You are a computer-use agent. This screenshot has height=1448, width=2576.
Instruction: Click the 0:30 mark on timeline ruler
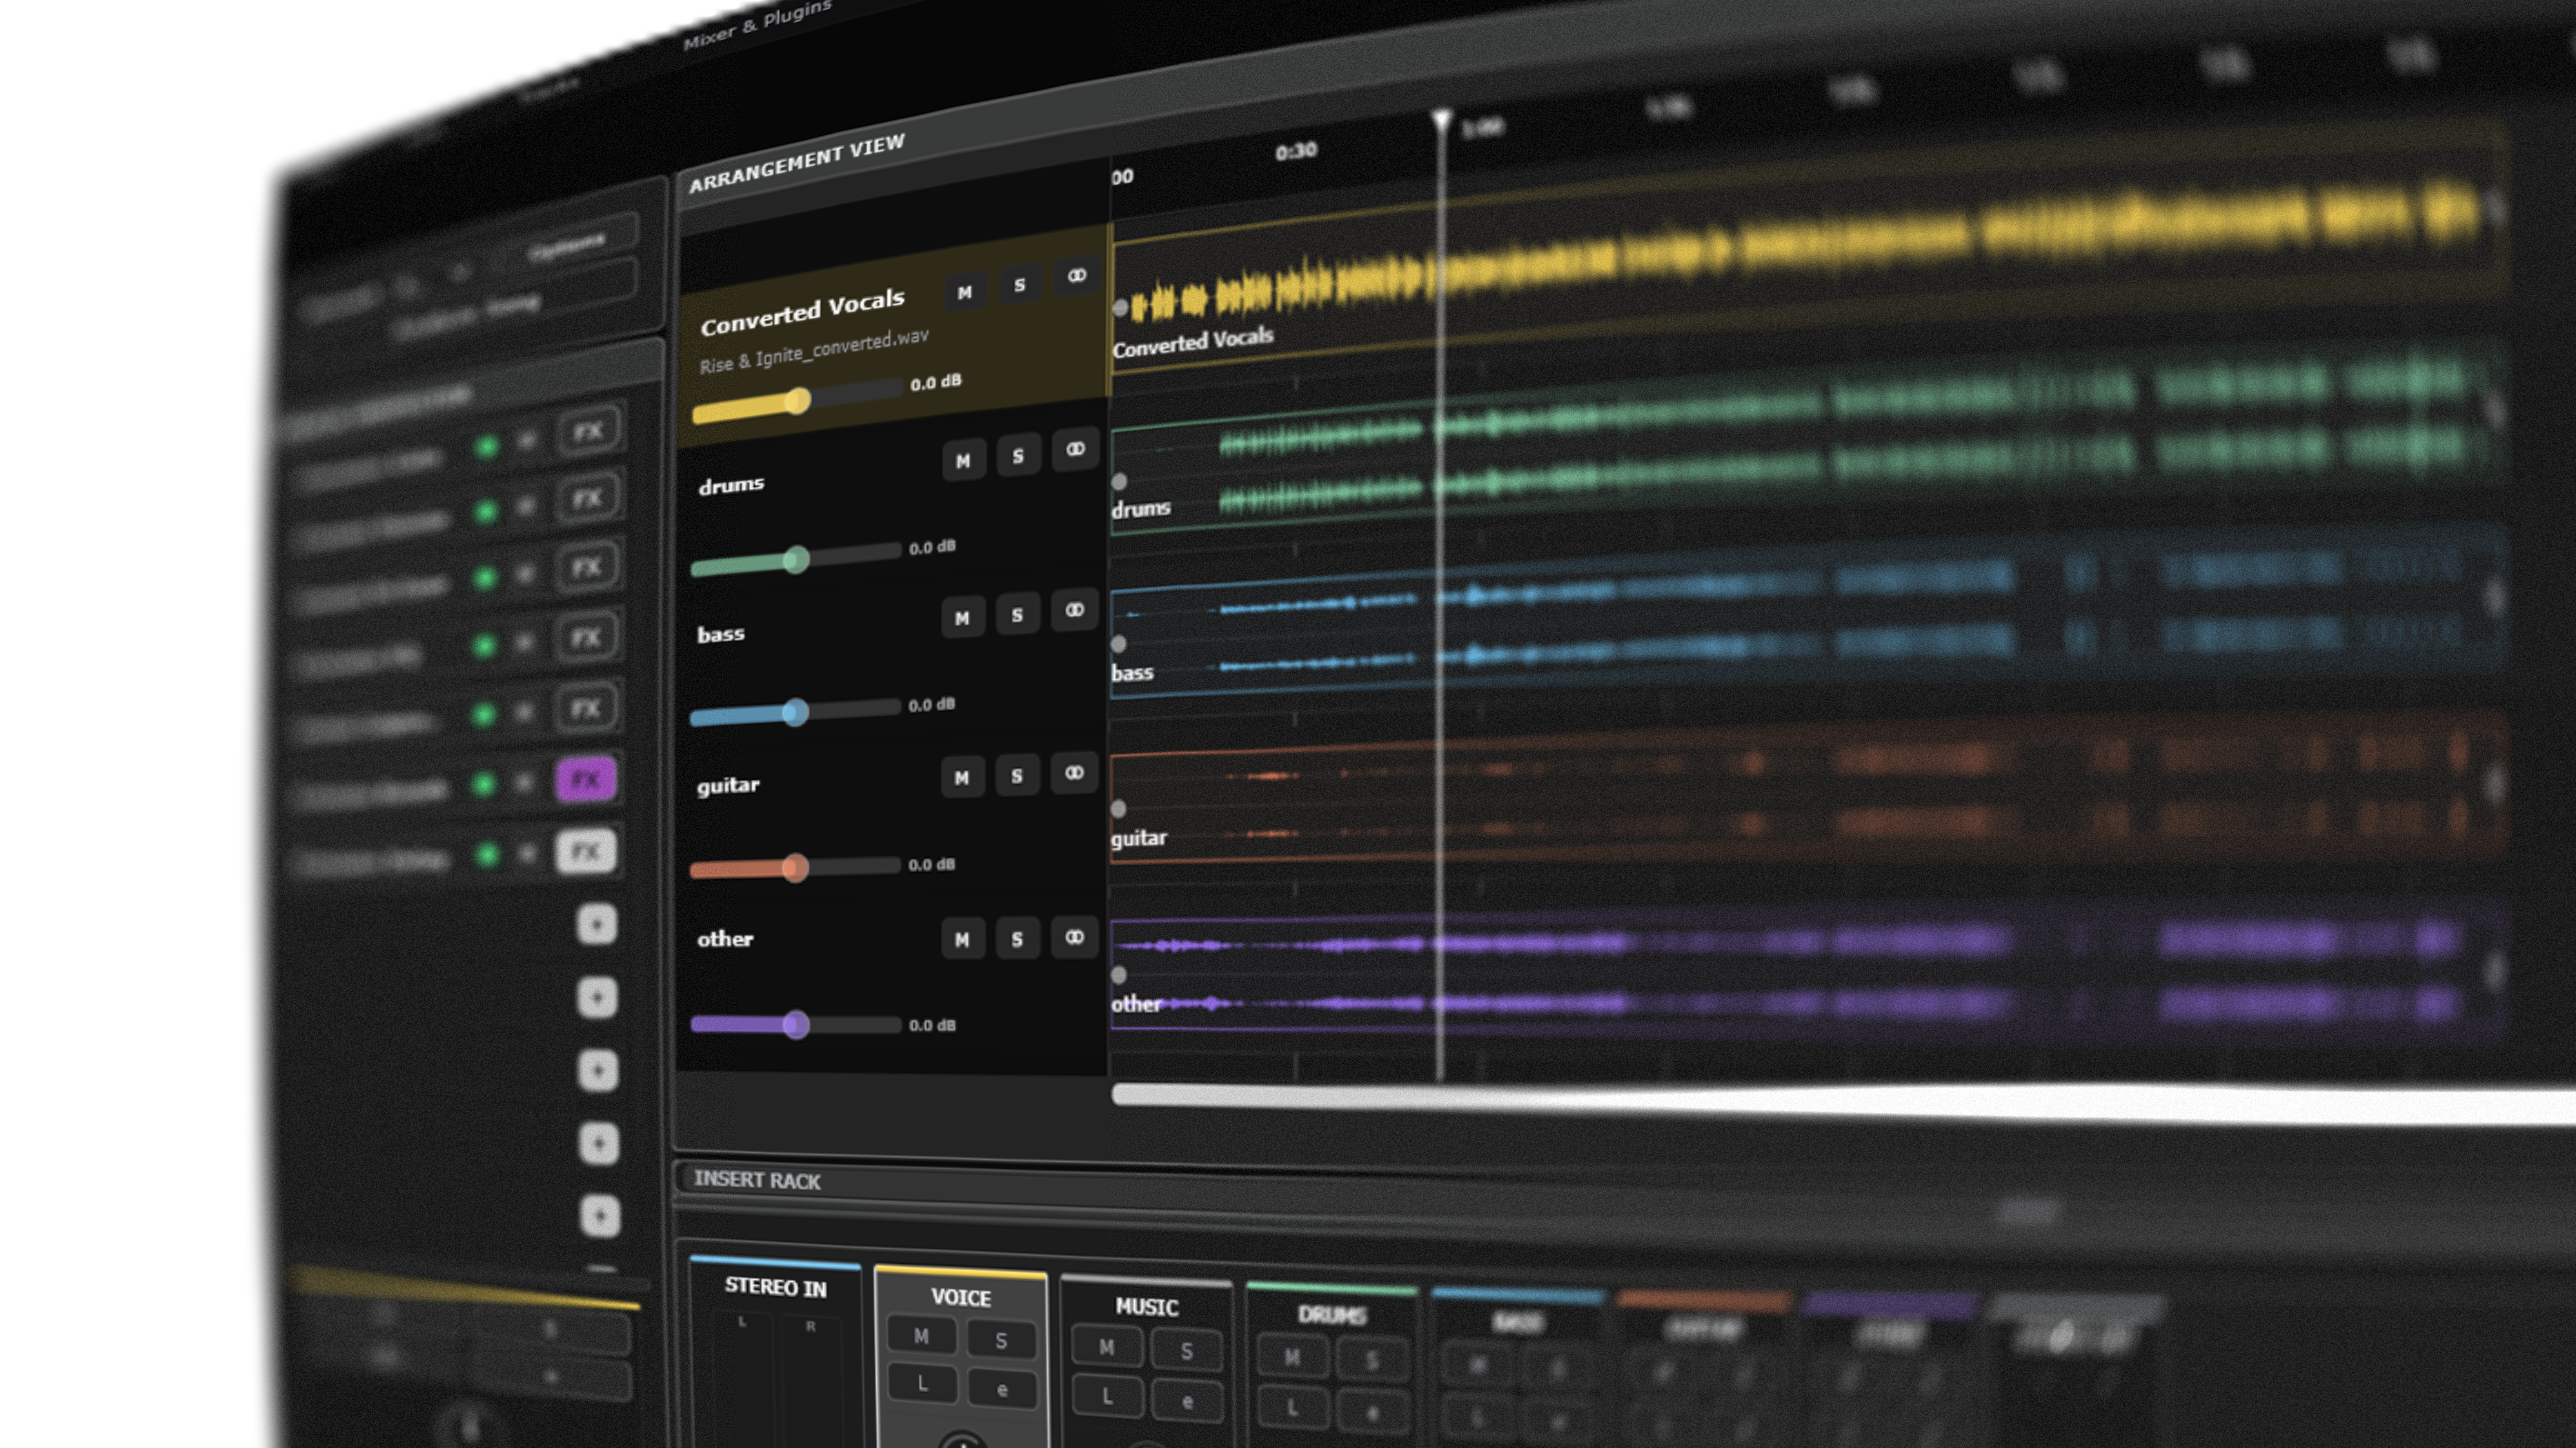click(x=1296, y=152)
